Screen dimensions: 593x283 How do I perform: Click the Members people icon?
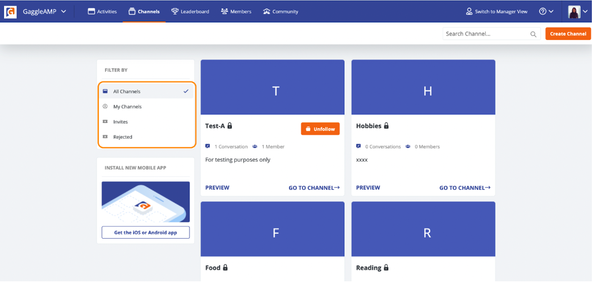pos(224,11)
